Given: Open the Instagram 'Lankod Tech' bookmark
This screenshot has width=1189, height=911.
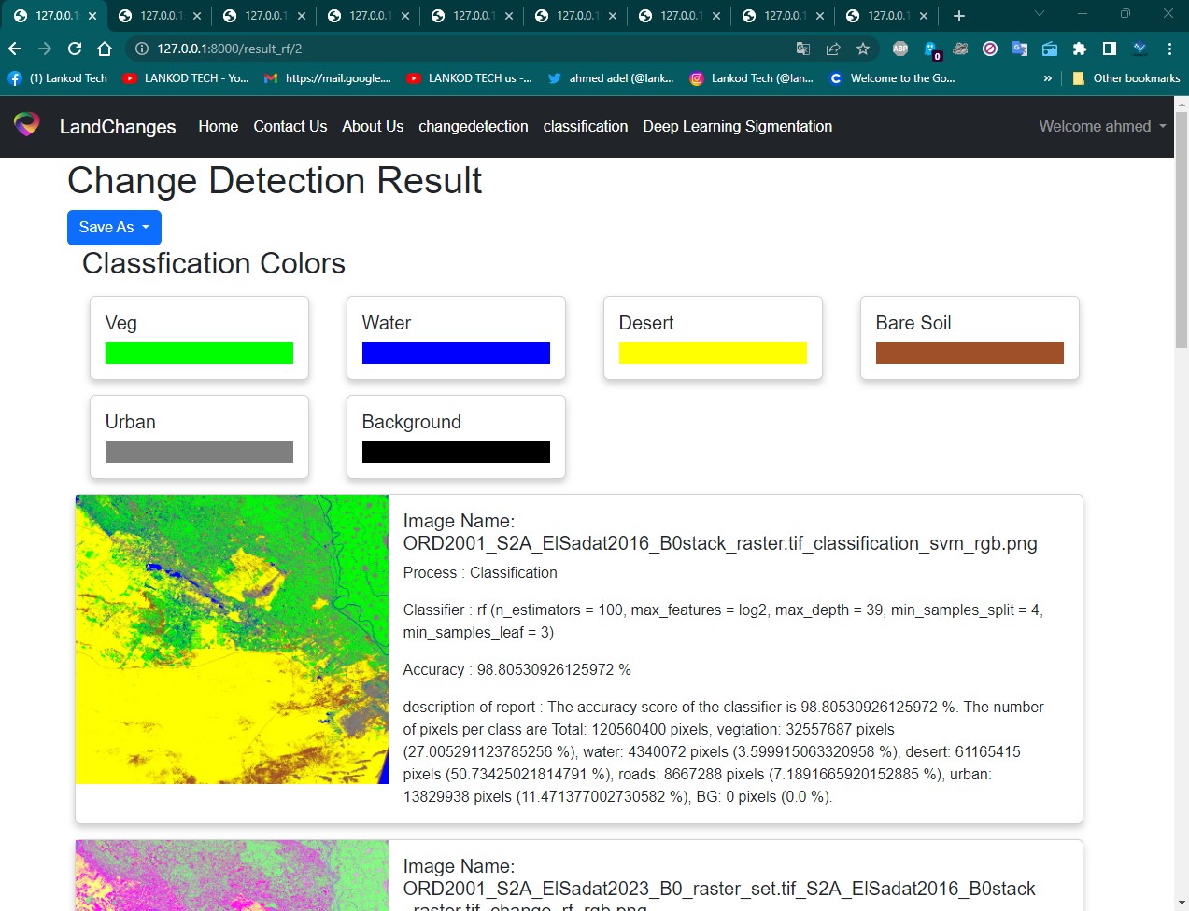Looking at the screenshot, I should 752,78.
